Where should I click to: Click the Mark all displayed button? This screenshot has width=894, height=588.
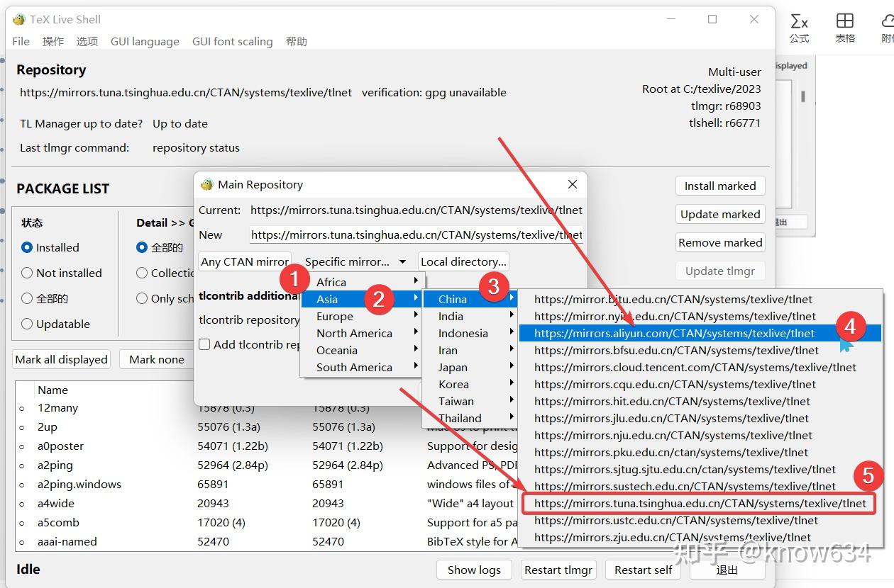pos(61,359)
